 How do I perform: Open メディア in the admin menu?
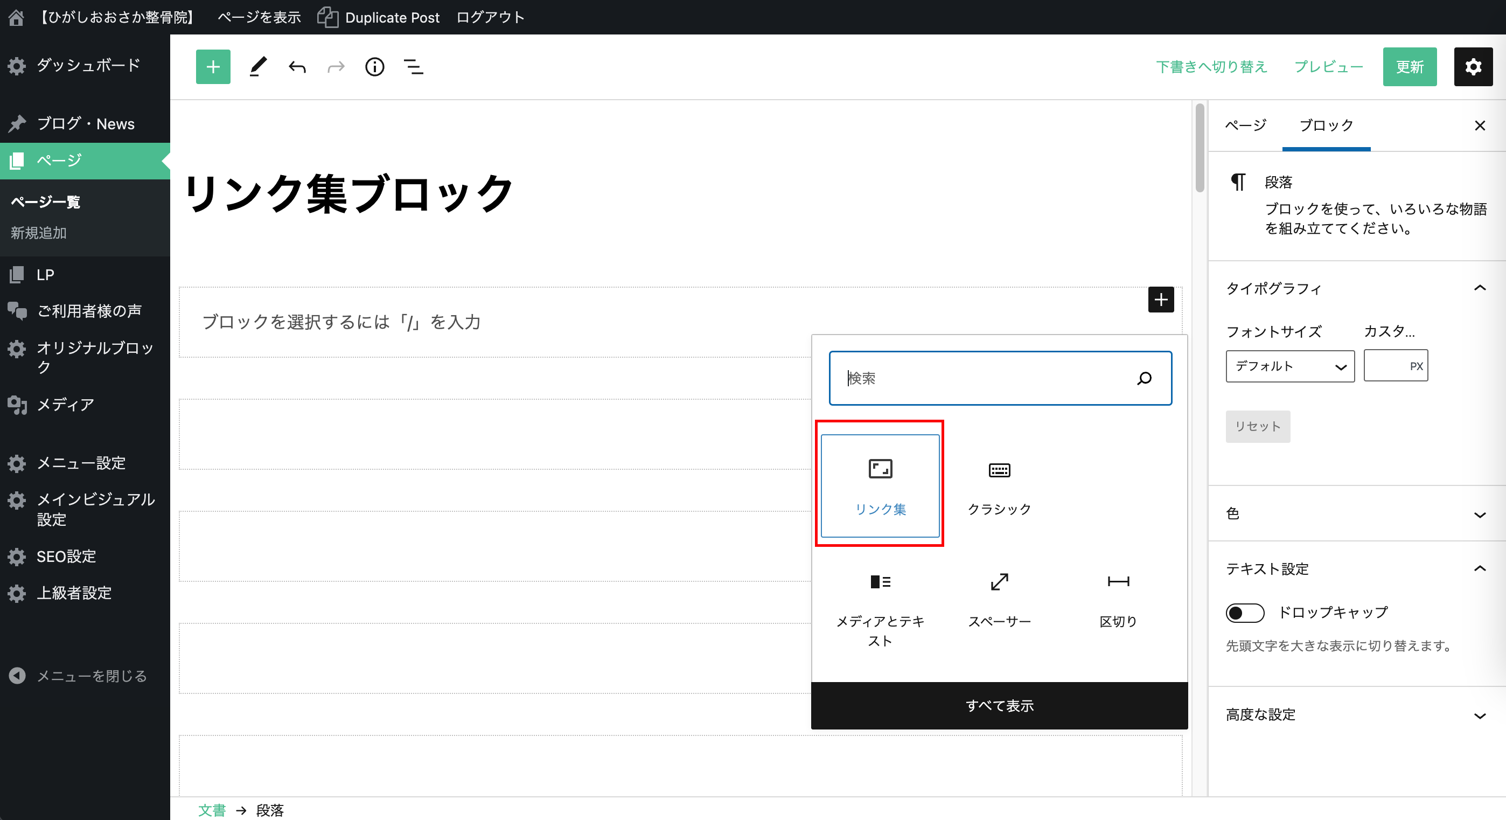pyautogui.click(x=66, y=404)
